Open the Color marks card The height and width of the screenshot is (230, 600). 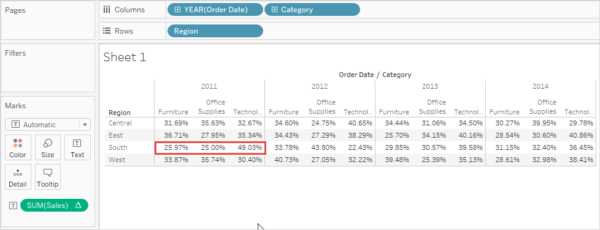(x=17, y=147)
